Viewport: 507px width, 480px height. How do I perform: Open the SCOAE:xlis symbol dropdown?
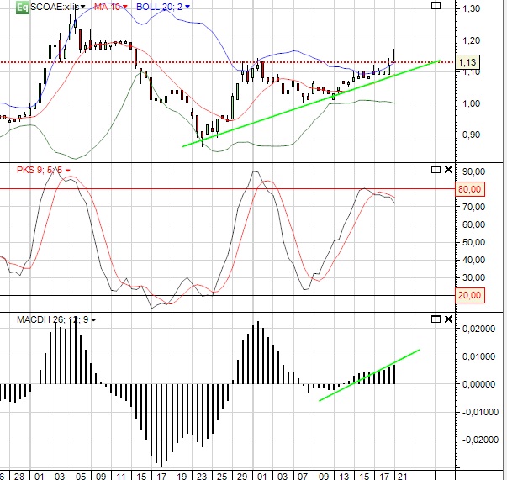[x=82, y=7]
